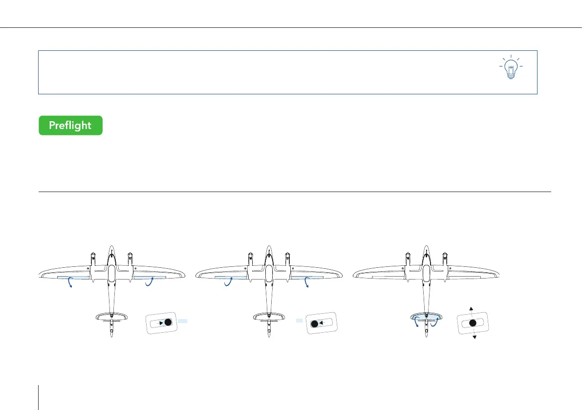The image size is (582, 410).
Task: Click the up arrow above third joystick
Action: (x=471, y=309)
